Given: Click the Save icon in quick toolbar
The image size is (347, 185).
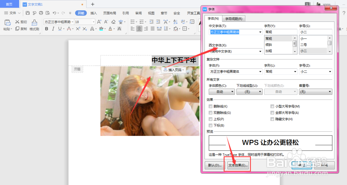Looking at the screenshot, I should [28, 13].
